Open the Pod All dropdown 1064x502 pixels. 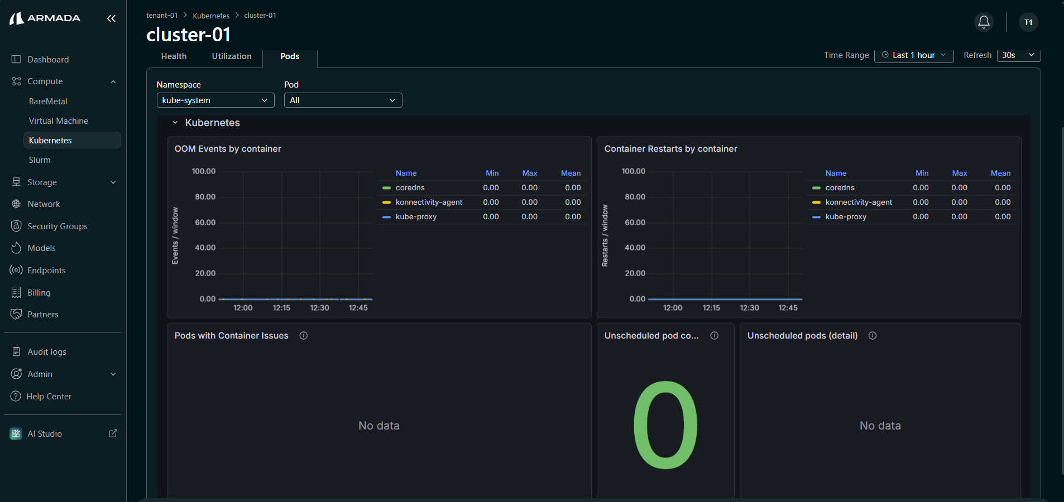[343, 100]
